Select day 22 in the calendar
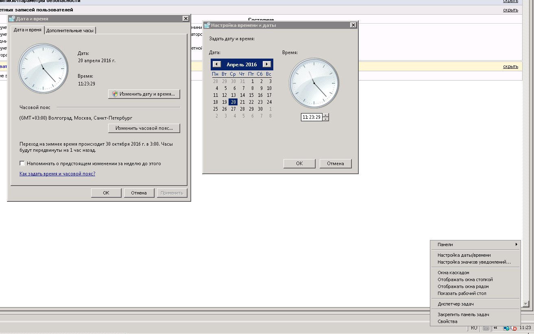Screen dimensions: 534x334 251,102
